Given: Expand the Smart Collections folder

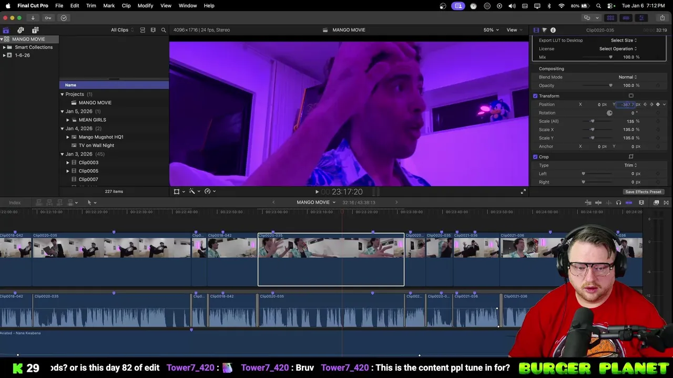Looking at the screenshot, I should pyautogui.click(x=4, y=47).
